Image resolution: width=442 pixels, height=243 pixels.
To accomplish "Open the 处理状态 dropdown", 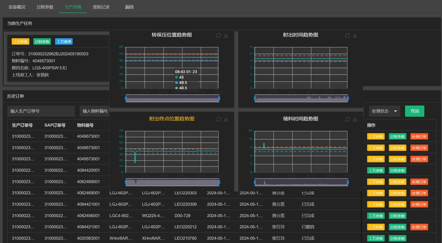I will point(384,111).
